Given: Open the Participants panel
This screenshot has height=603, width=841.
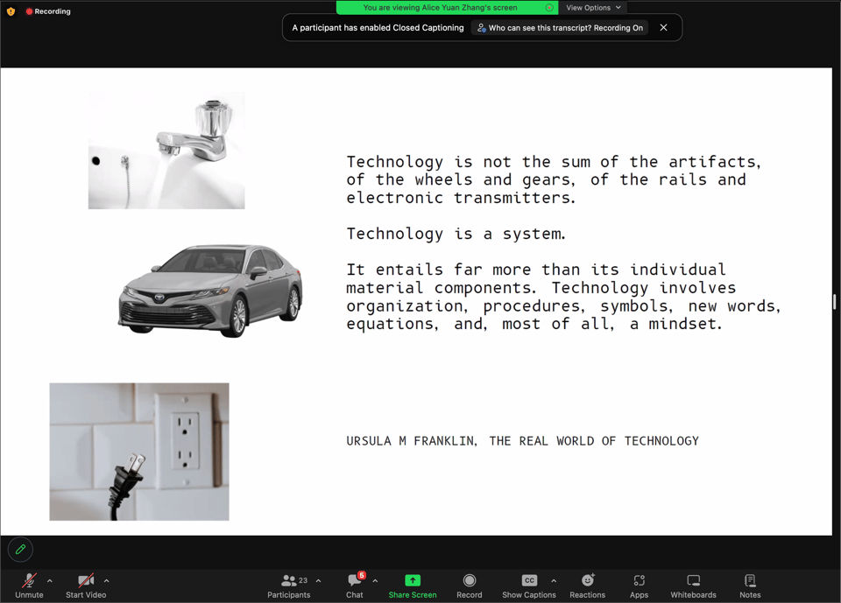Looking at the screenshot, I should coord(289,585).
